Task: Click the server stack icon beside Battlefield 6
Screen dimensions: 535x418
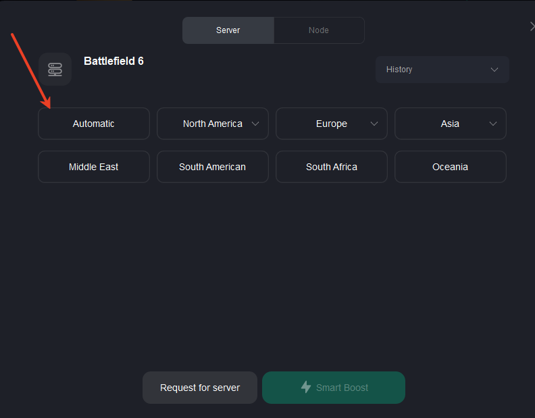Action: 55,70
